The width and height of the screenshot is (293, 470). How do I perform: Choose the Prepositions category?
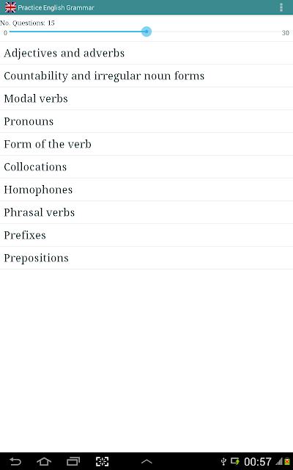(146, 258)
